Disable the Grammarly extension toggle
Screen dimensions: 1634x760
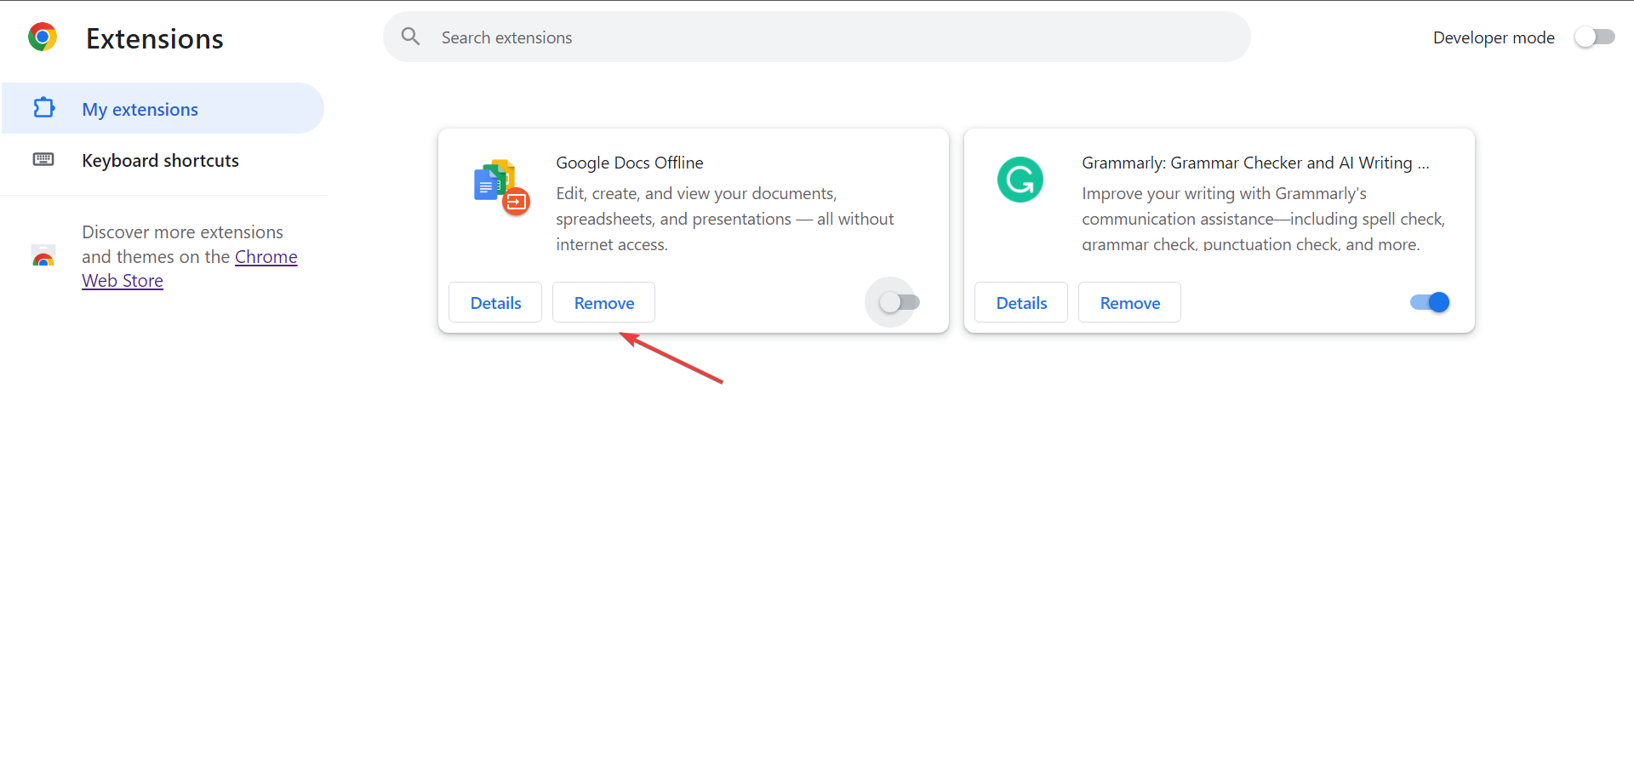click(x=1430, y=302)
